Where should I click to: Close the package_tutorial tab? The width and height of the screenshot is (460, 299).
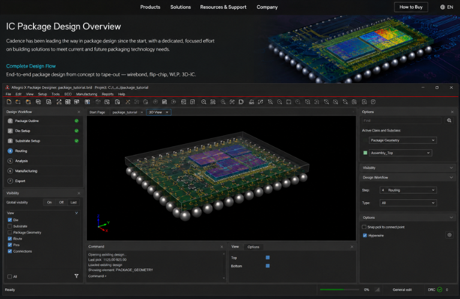(142, 112)
